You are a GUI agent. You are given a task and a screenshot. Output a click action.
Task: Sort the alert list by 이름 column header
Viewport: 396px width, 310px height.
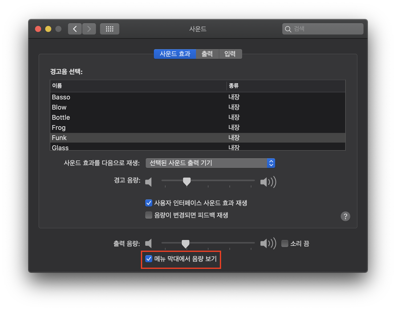point(138,86)
